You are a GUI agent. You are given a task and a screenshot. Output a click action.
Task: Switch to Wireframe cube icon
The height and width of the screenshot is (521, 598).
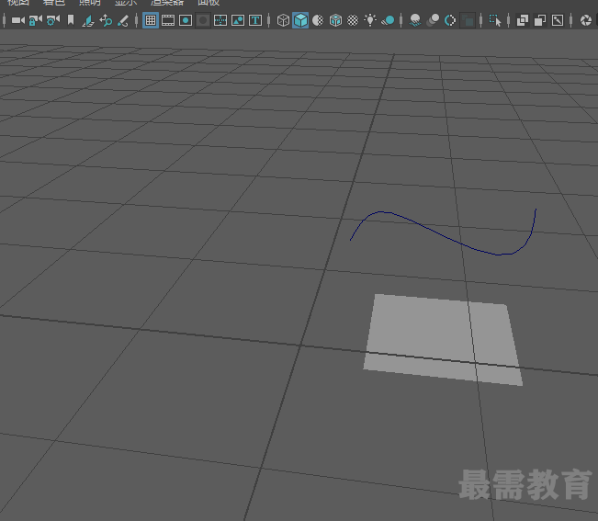pos(283,20)
